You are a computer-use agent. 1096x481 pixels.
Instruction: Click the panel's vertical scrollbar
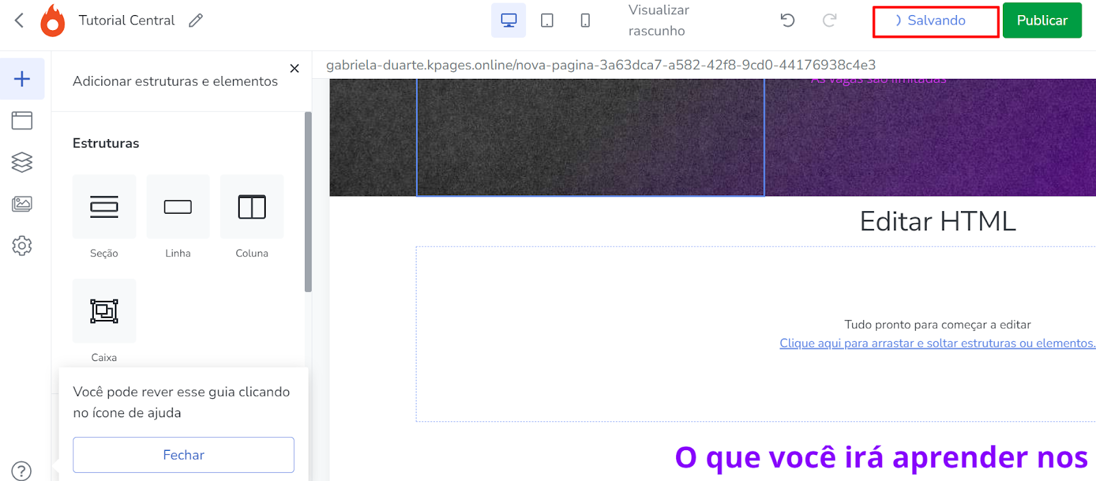pos(308,202)
